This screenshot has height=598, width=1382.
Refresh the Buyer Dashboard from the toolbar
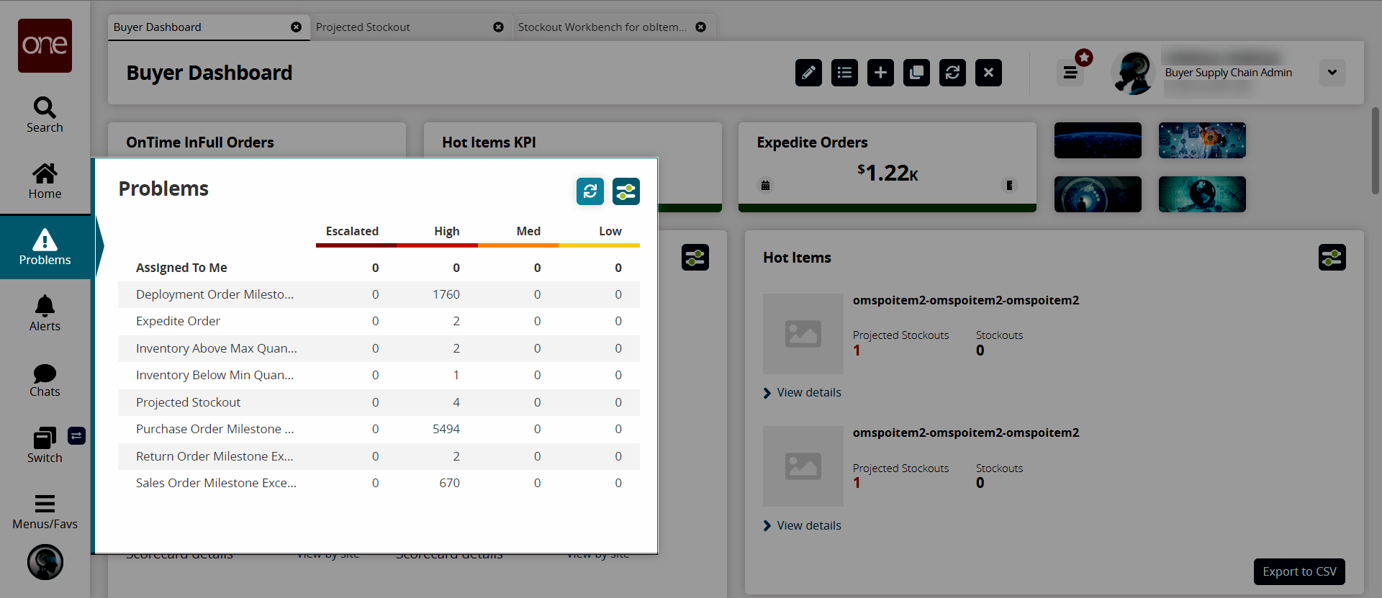point(952,73)
